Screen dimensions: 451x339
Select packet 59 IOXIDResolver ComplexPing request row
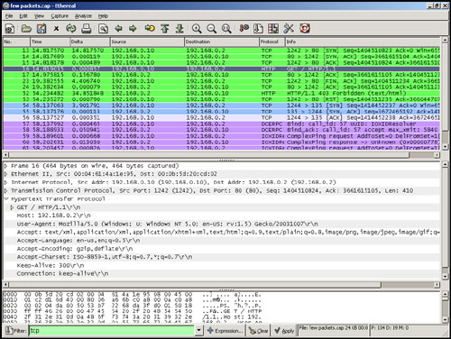[x=221, y=136]
